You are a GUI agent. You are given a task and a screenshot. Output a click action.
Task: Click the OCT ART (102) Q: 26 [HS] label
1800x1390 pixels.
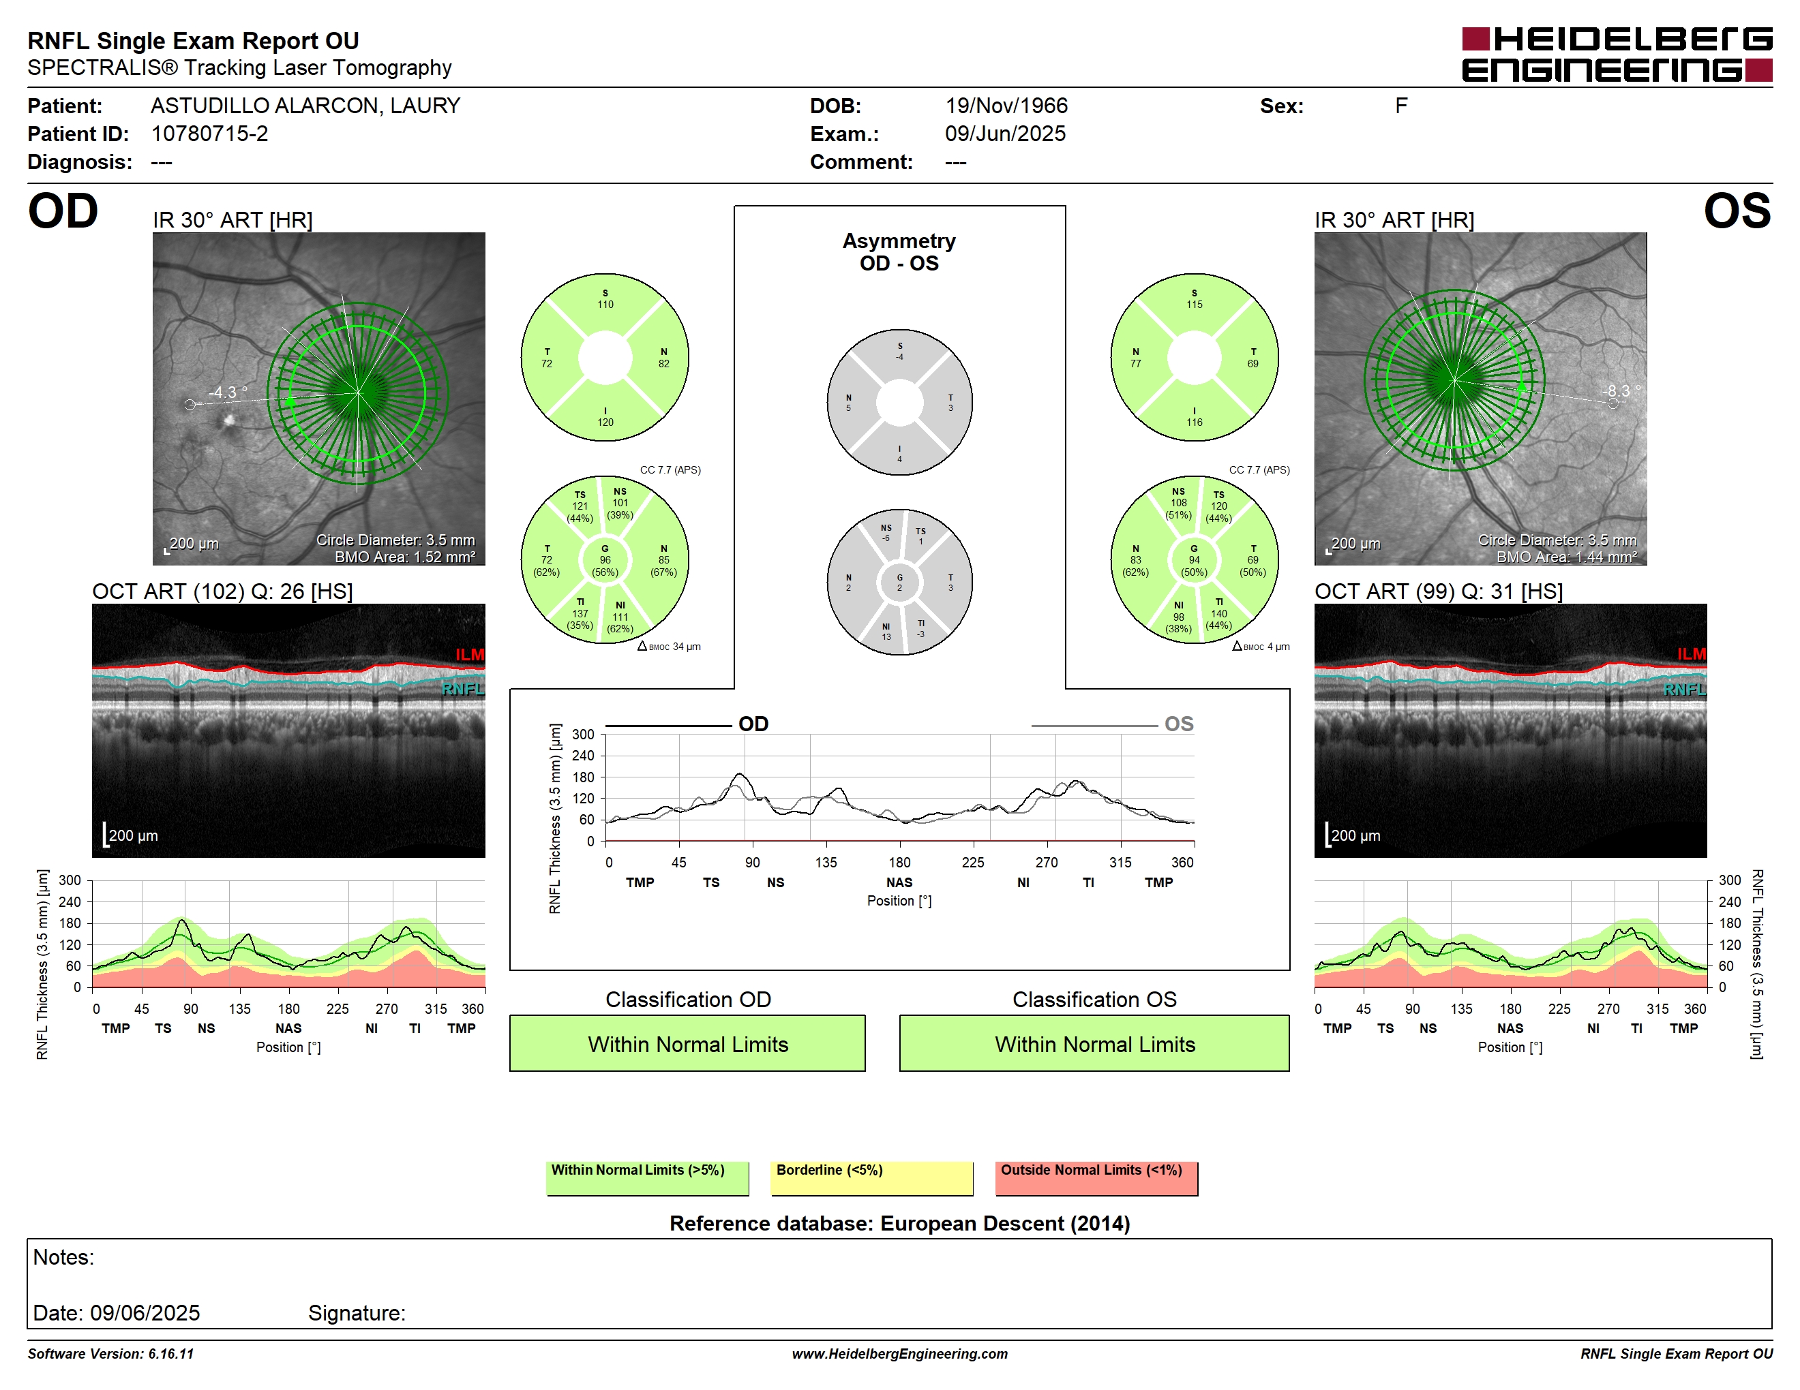222,591
